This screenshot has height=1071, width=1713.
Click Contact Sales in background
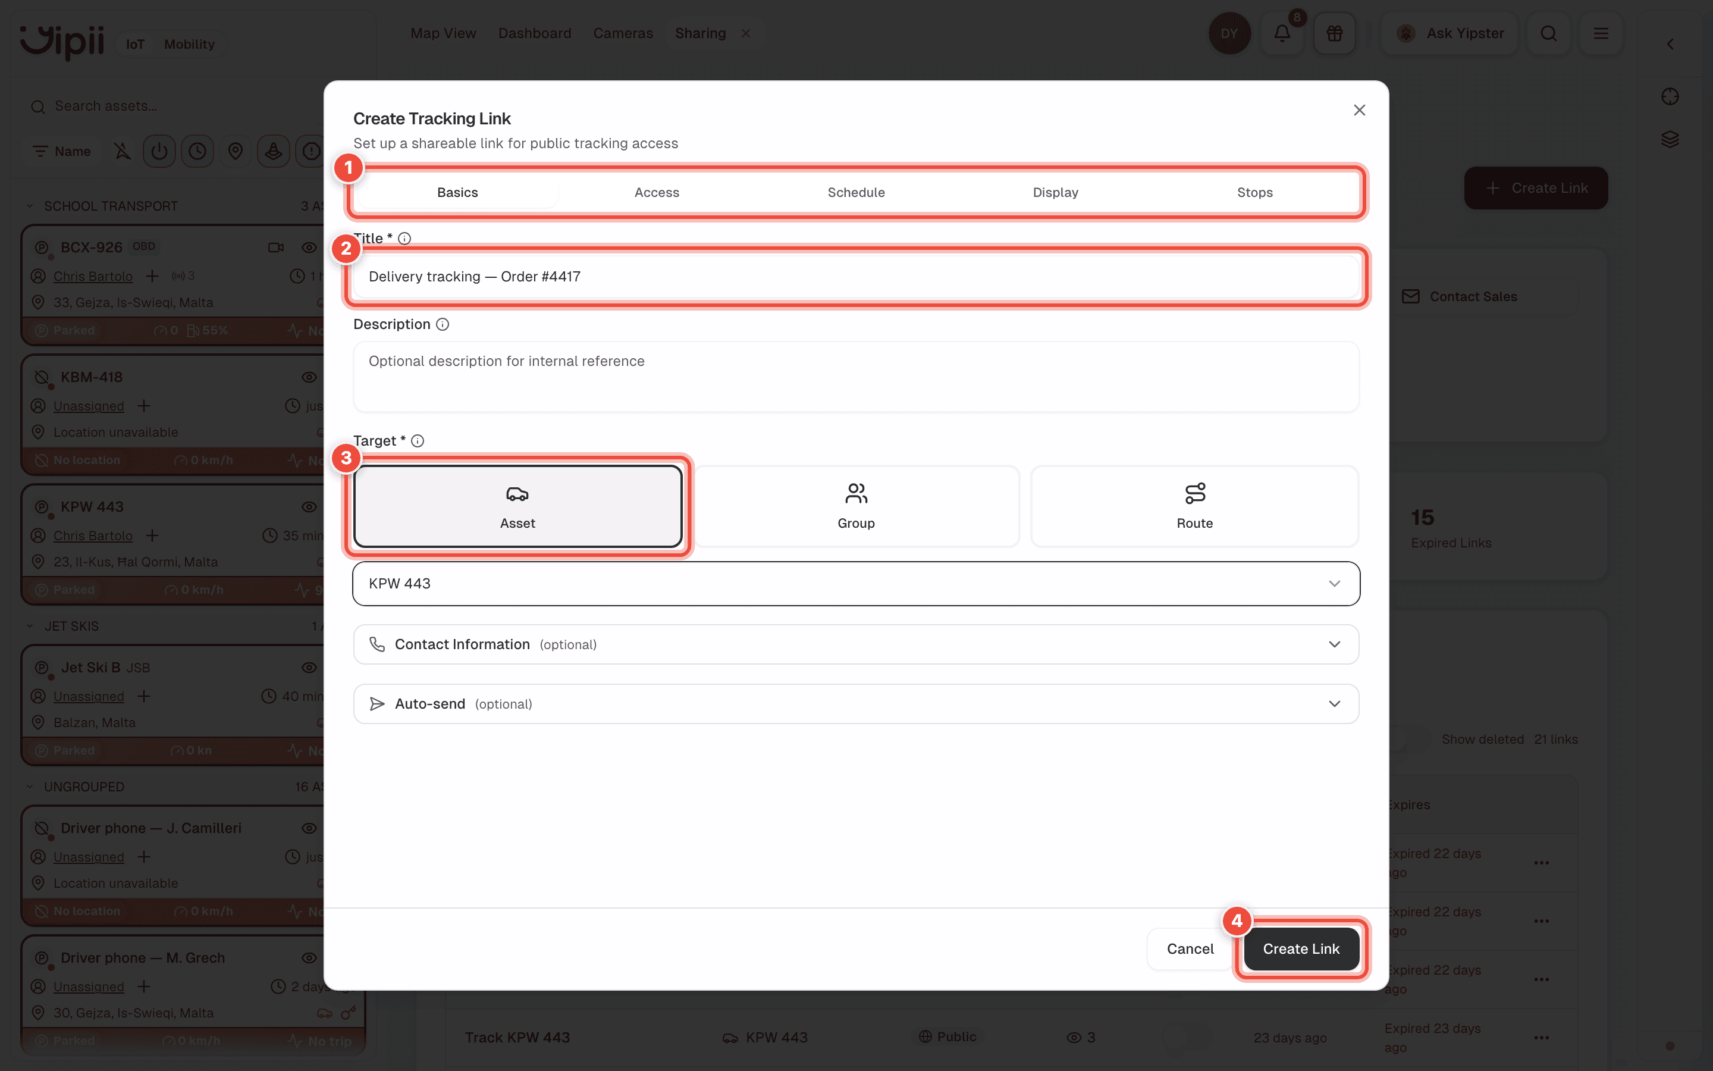pyautogui.click(x=1459, y=296)
